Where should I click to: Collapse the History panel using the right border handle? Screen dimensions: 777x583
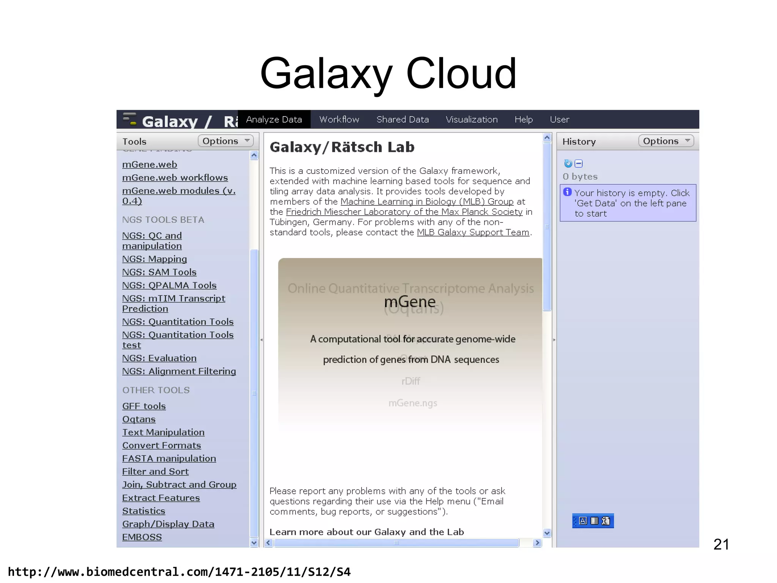pos(554,340)
